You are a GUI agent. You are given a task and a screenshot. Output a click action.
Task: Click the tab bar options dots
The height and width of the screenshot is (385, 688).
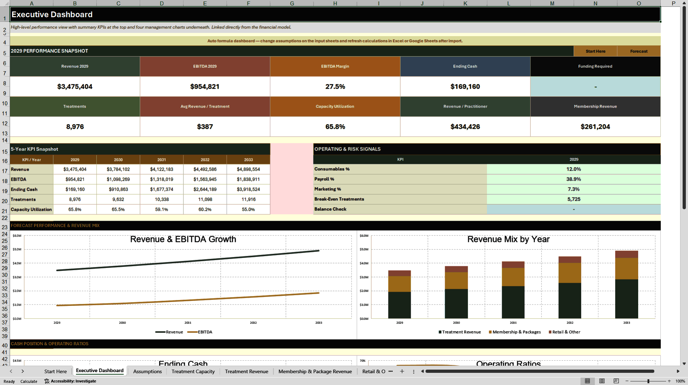coord(414,371)
